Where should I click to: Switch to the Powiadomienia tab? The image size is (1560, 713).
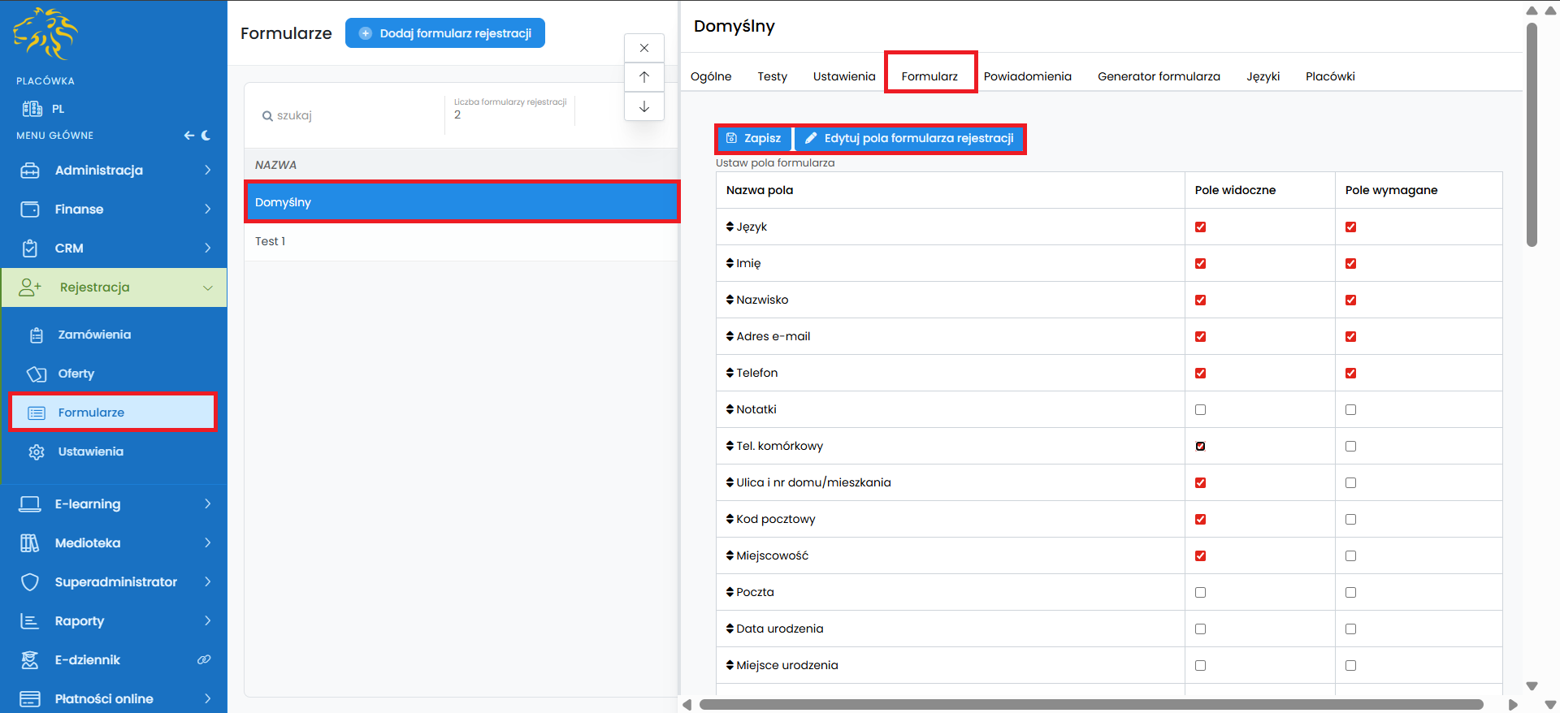coord(1027,76)
